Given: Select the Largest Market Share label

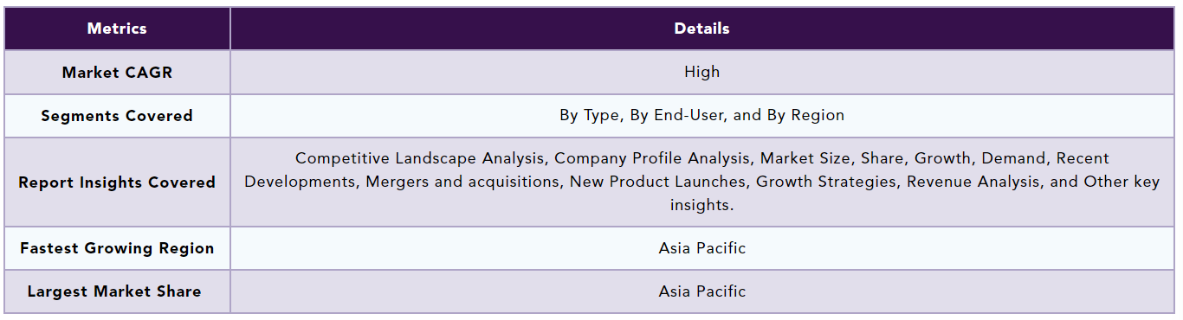Looking at the screenshot, I should (117, 291).
